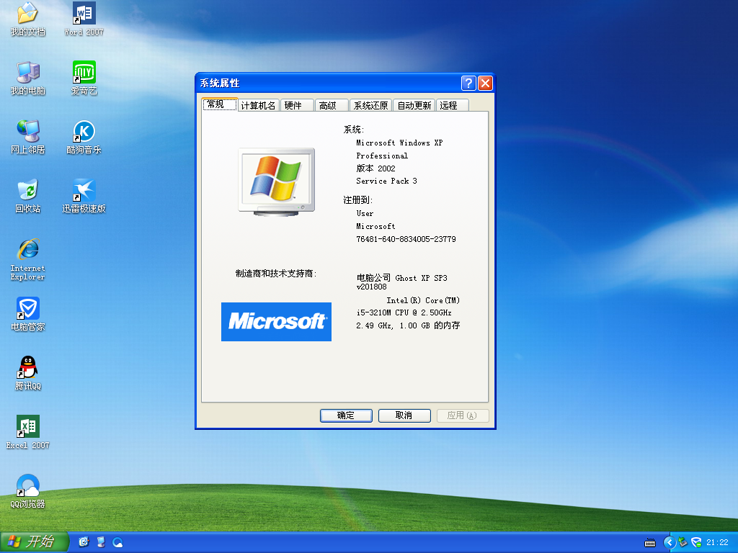The width and height of the screenshot is (738, 553).
Task: Click the blue Microsoft logo image
Action: 276,322
